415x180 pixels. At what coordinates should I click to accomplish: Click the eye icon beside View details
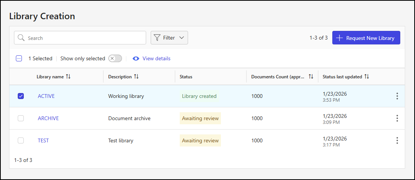pos(136,59)
